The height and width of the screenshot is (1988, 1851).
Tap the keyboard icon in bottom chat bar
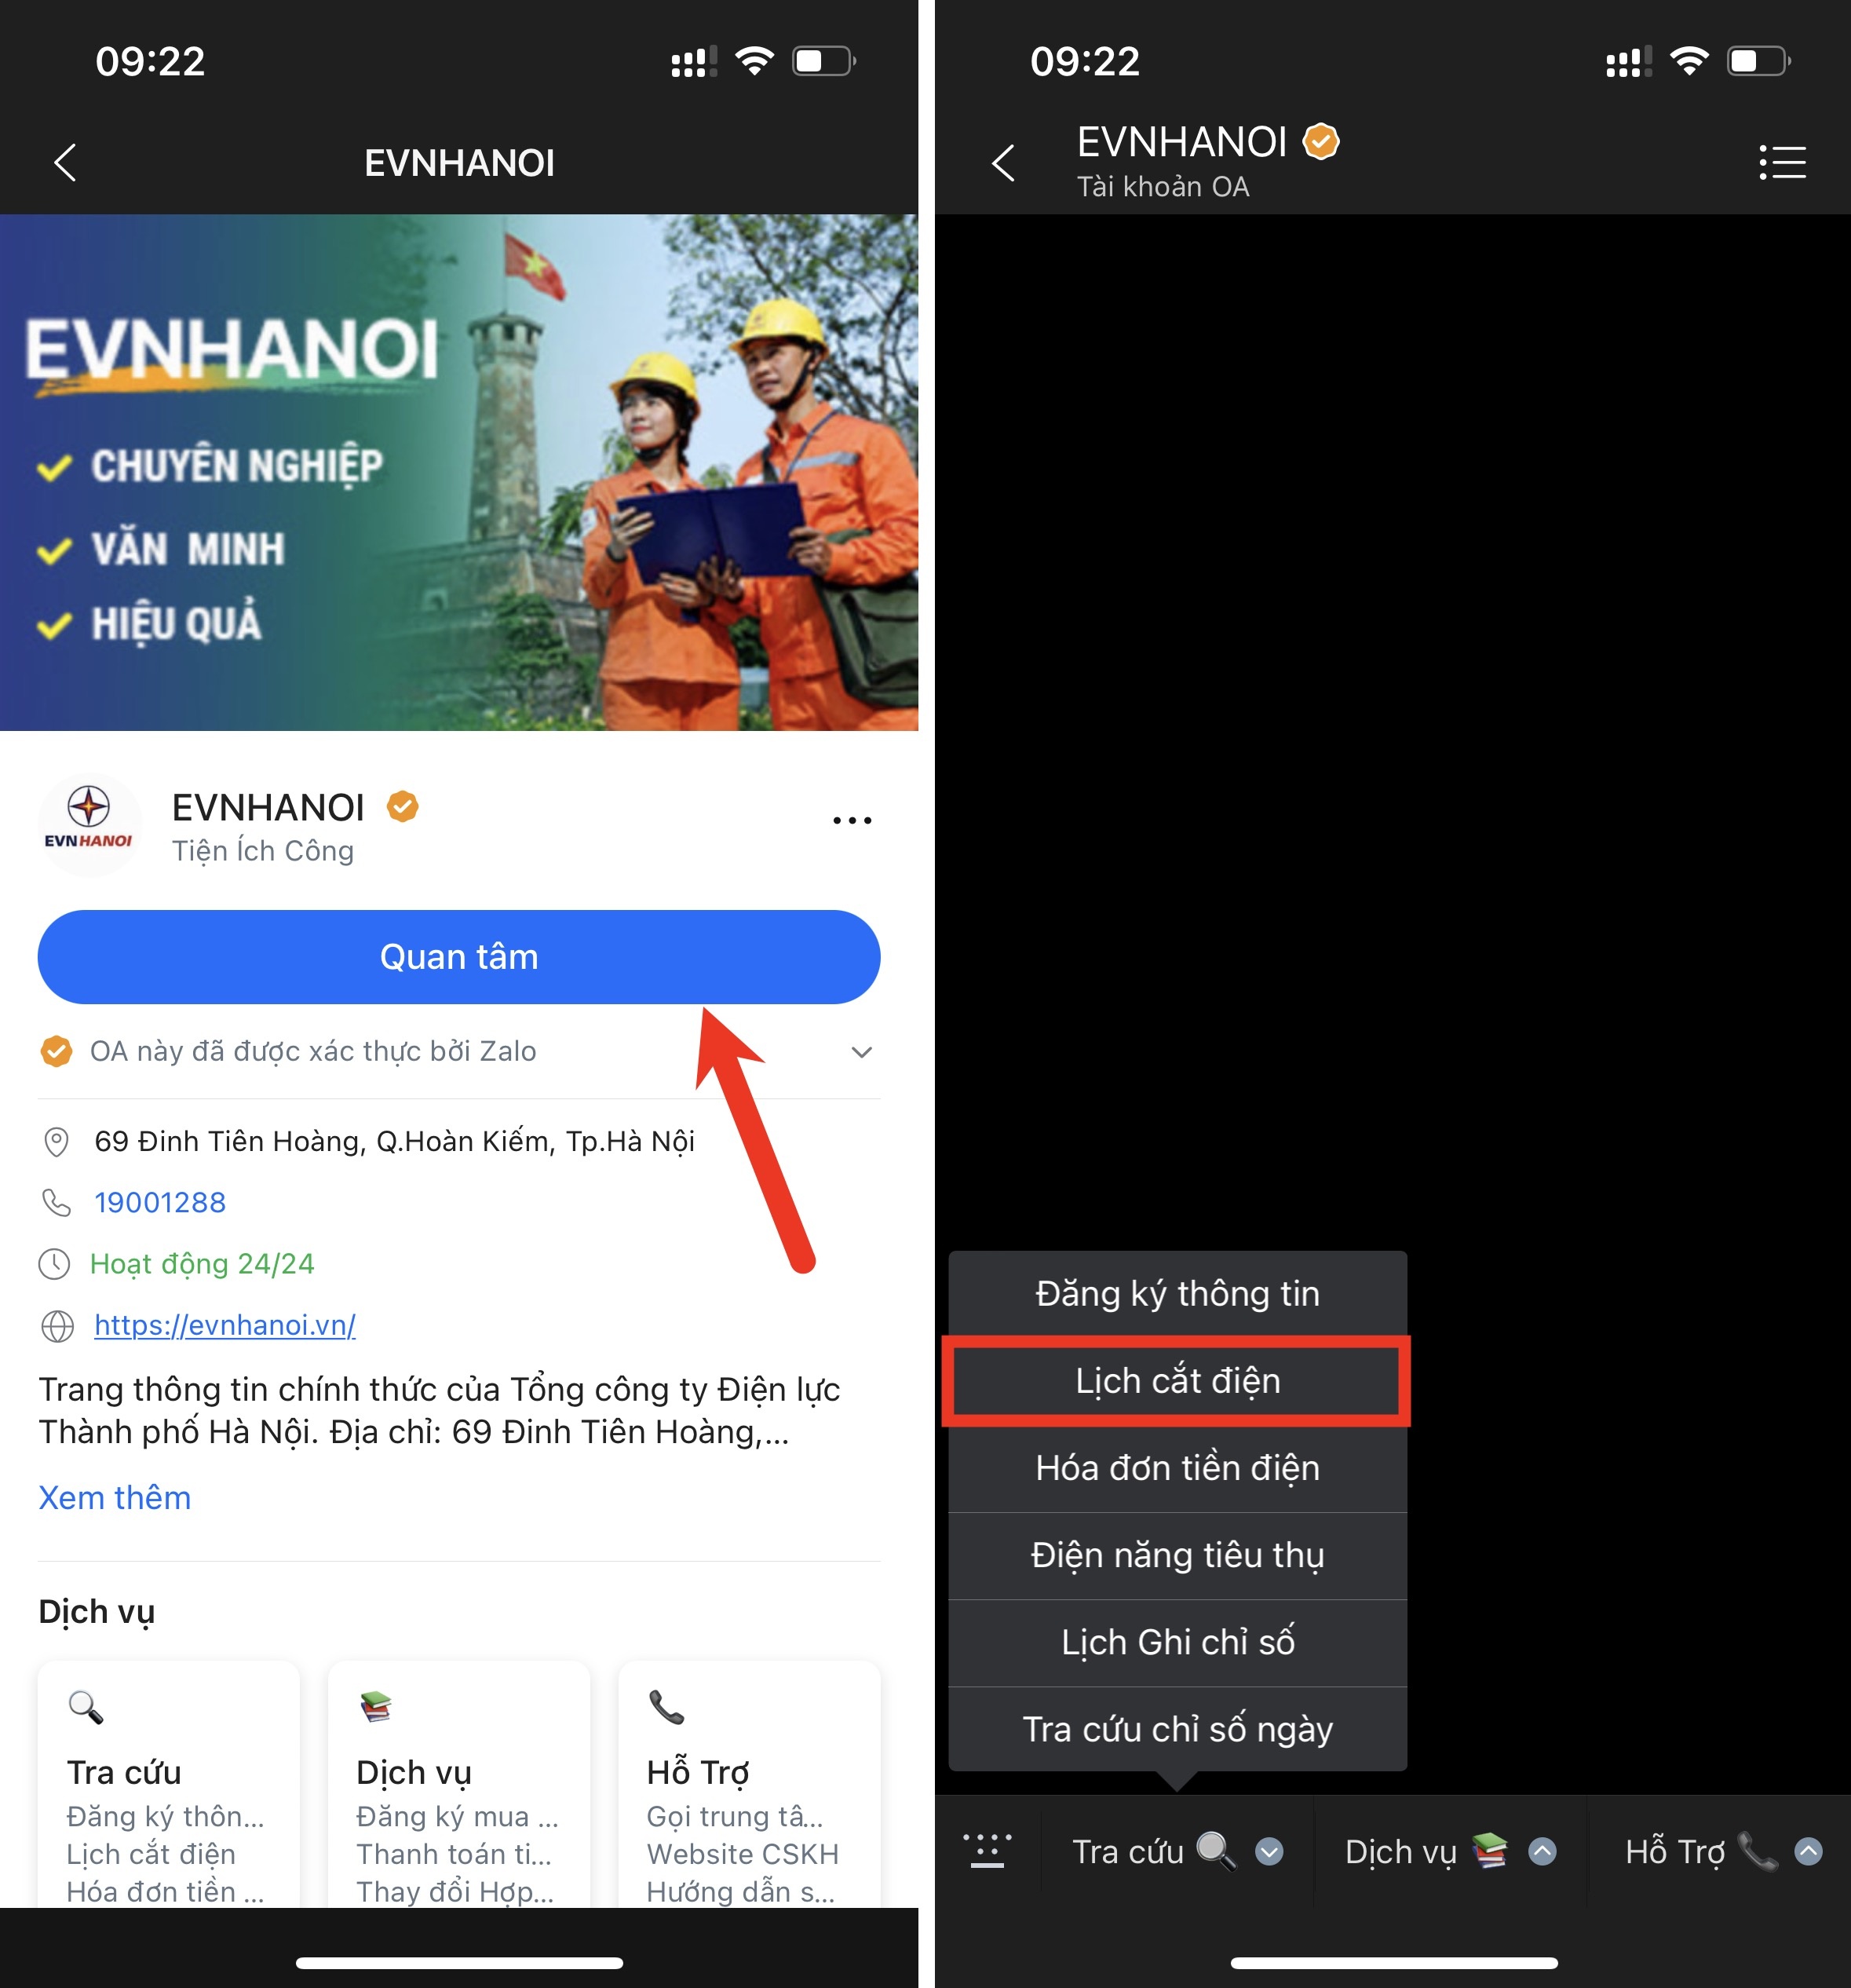(x=987, y=1851)
